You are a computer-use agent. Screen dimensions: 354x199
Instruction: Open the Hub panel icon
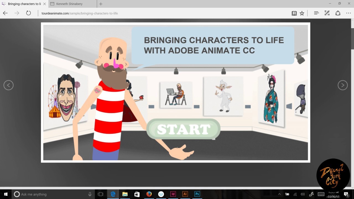(x=316, y=13)
